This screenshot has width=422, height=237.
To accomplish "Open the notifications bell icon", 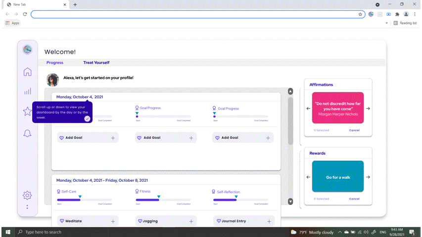I will click(28, 133).
